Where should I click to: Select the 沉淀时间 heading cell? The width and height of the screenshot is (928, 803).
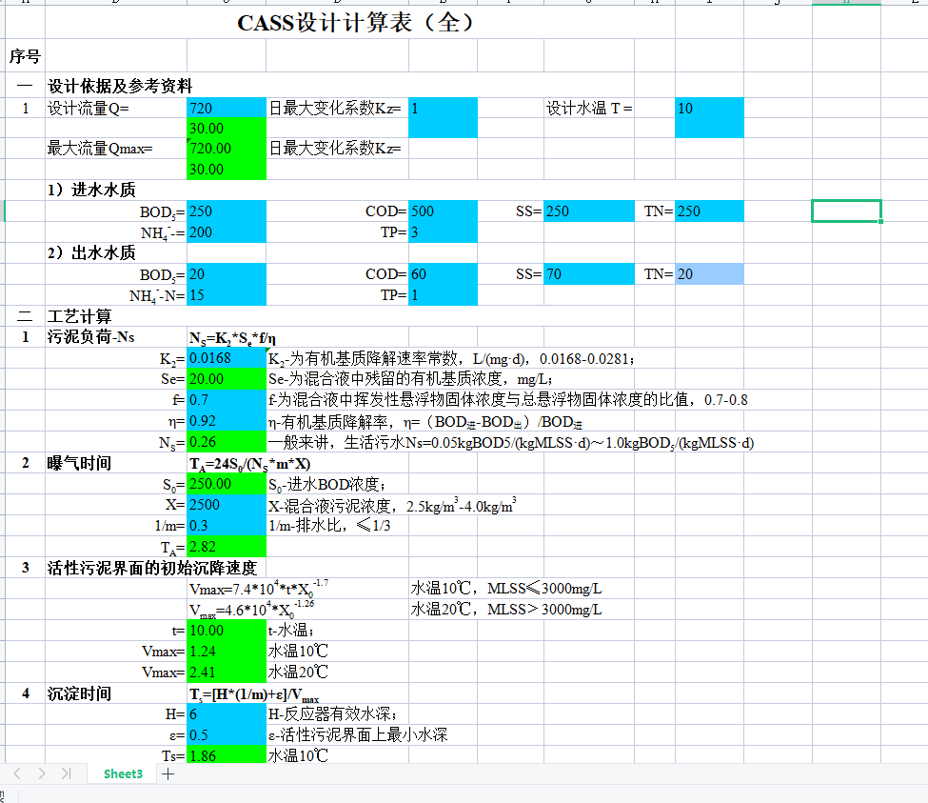[79, 693]
